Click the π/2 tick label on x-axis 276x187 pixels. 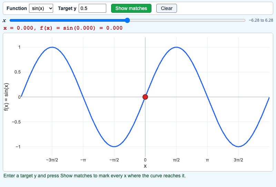click(176, 160)
